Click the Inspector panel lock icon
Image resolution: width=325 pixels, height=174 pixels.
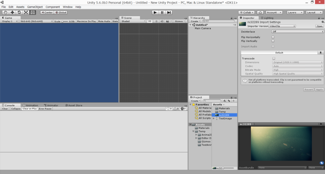tap(319, 18)
